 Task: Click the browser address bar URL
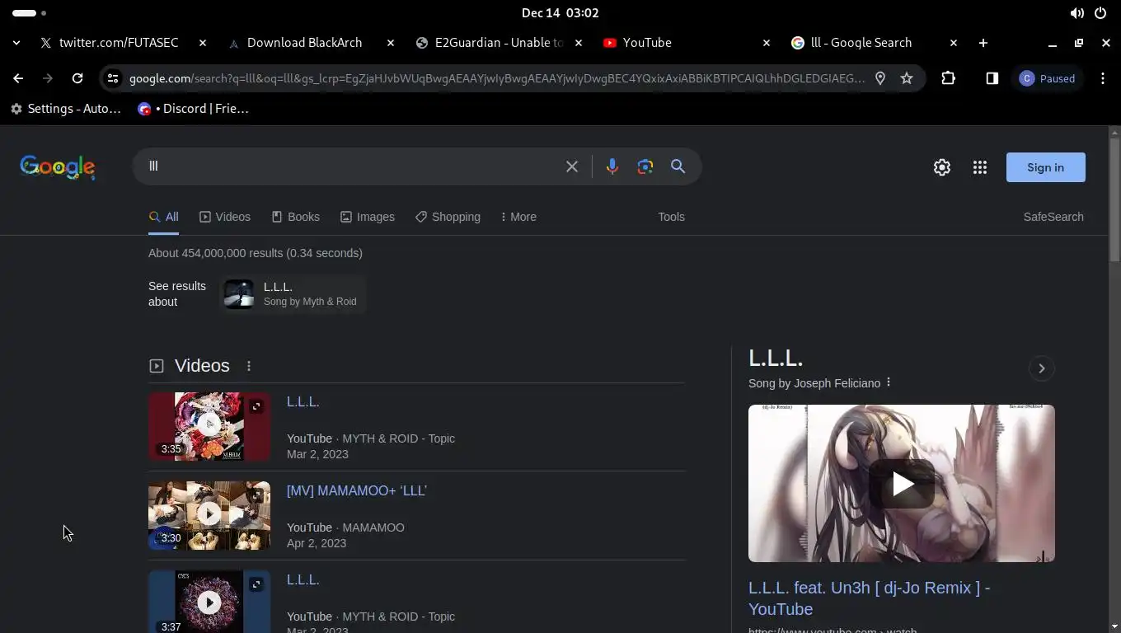[x=497, y=78]
